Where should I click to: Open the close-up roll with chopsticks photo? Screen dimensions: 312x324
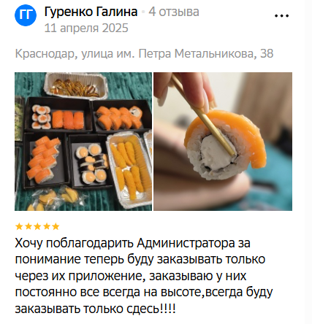pyautogui.click(x=223, y=142)
